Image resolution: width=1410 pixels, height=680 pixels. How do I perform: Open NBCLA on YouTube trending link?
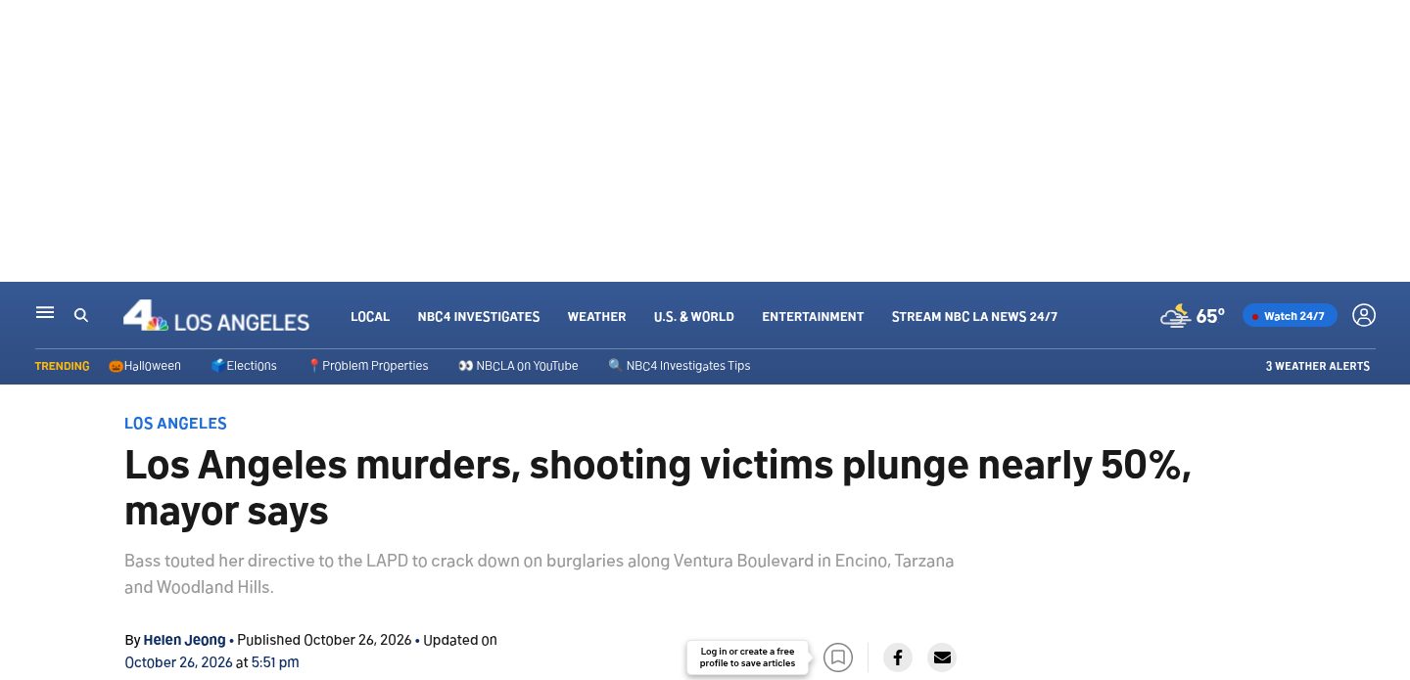[518, 366]
